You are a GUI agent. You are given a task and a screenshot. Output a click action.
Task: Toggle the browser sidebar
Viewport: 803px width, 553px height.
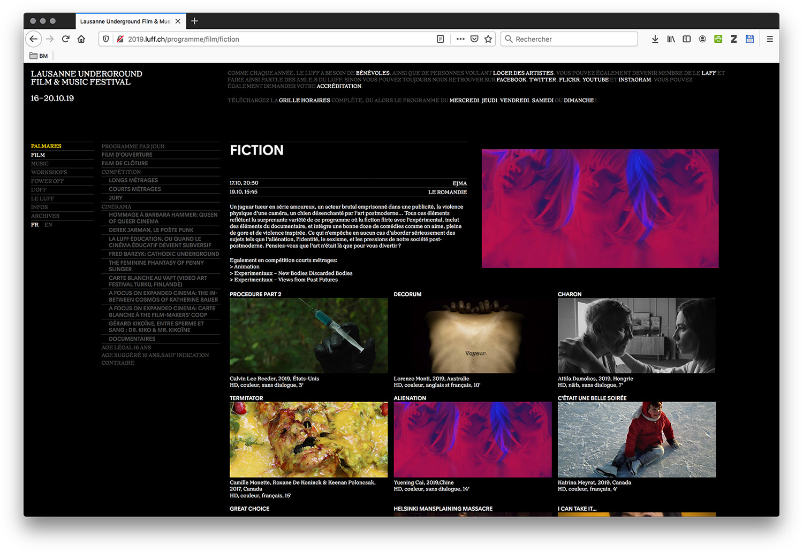pos(686,39)
